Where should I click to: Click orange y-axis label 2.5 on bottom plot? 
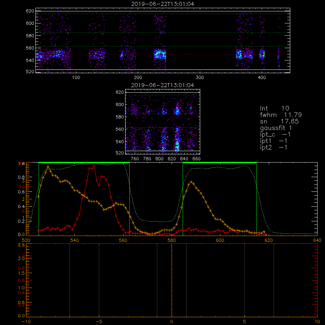click(21, 245)
